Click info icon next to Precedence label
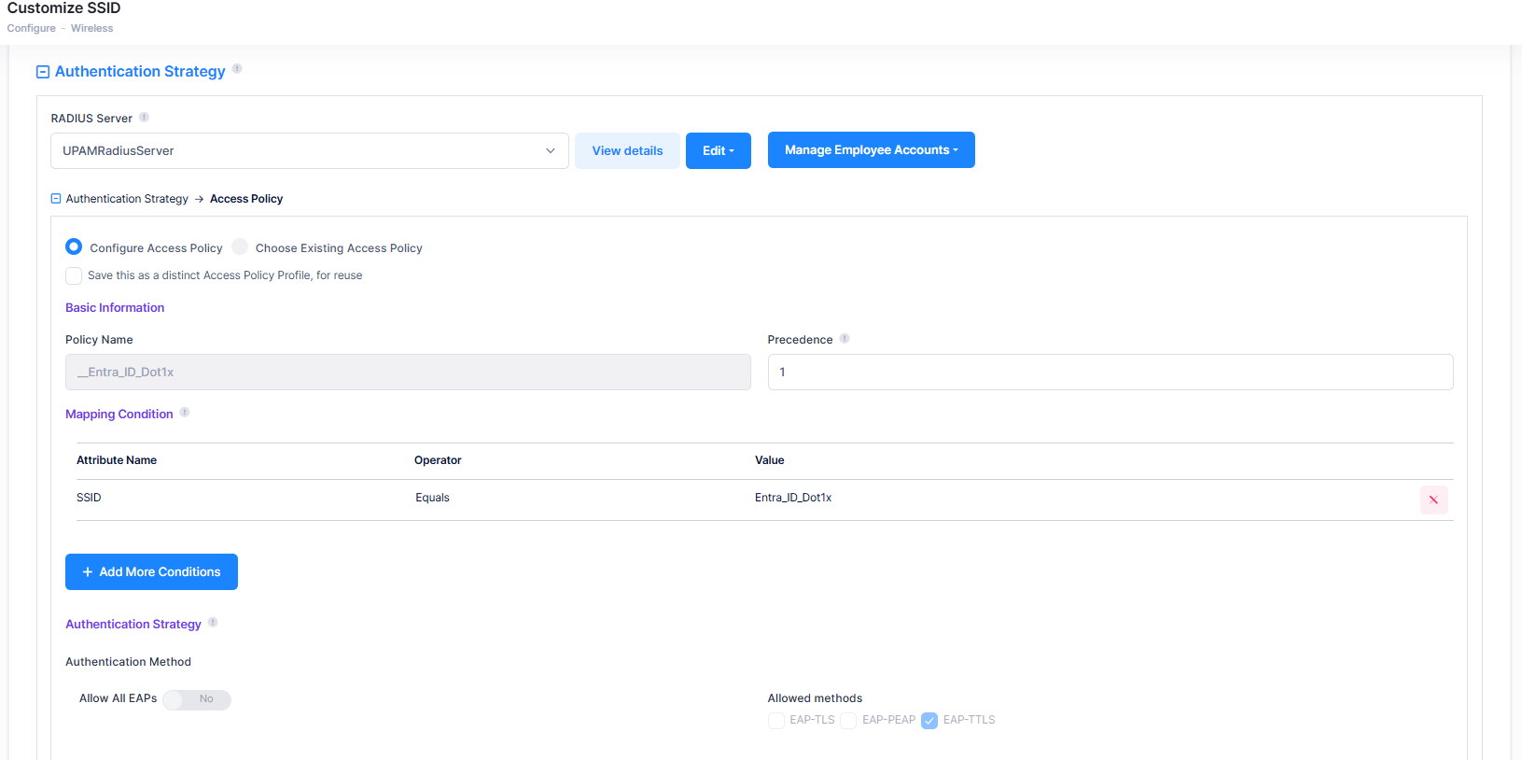Image resolution: width=1522 pixels, height=760 pixels. 845,338
